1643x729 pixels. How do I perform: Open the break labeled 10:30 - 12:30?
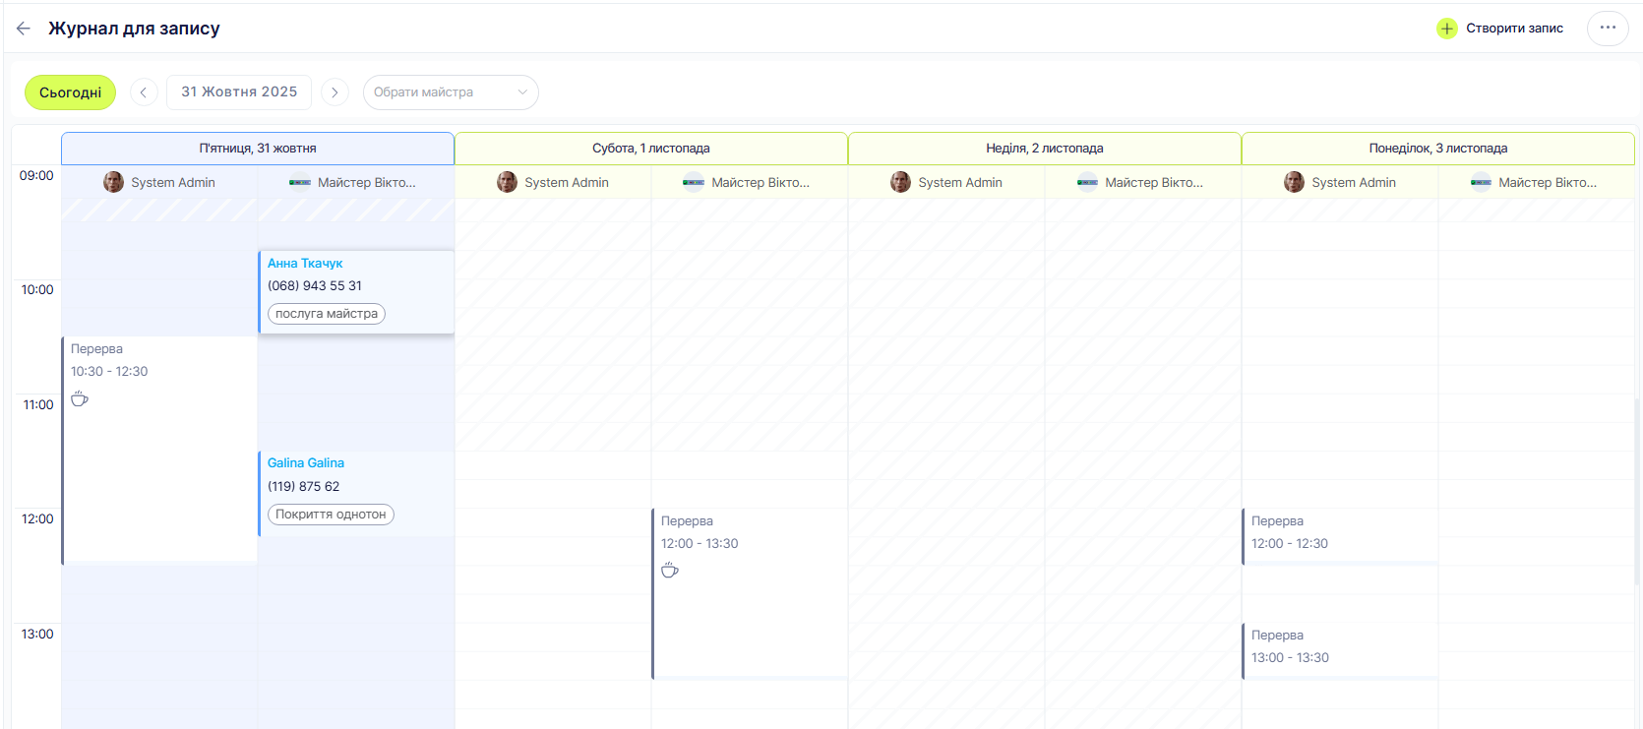click(x=159, y=451)
